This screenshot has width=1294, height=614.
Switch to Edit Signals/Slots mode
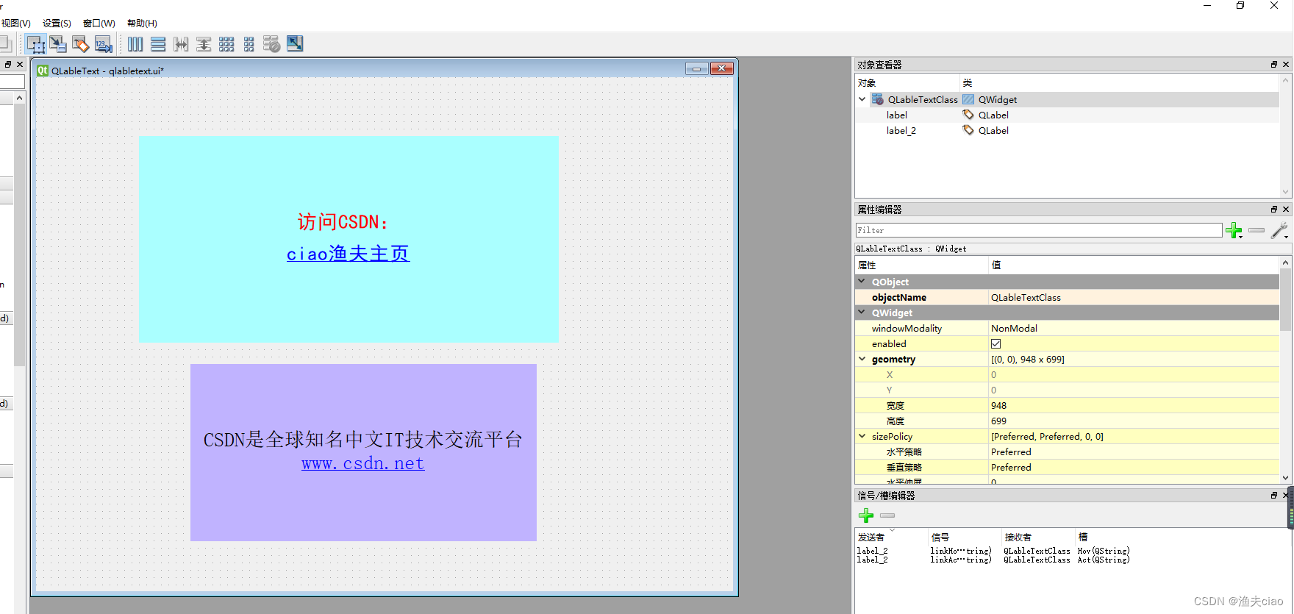pyautogui.click(x=58, y=44)
